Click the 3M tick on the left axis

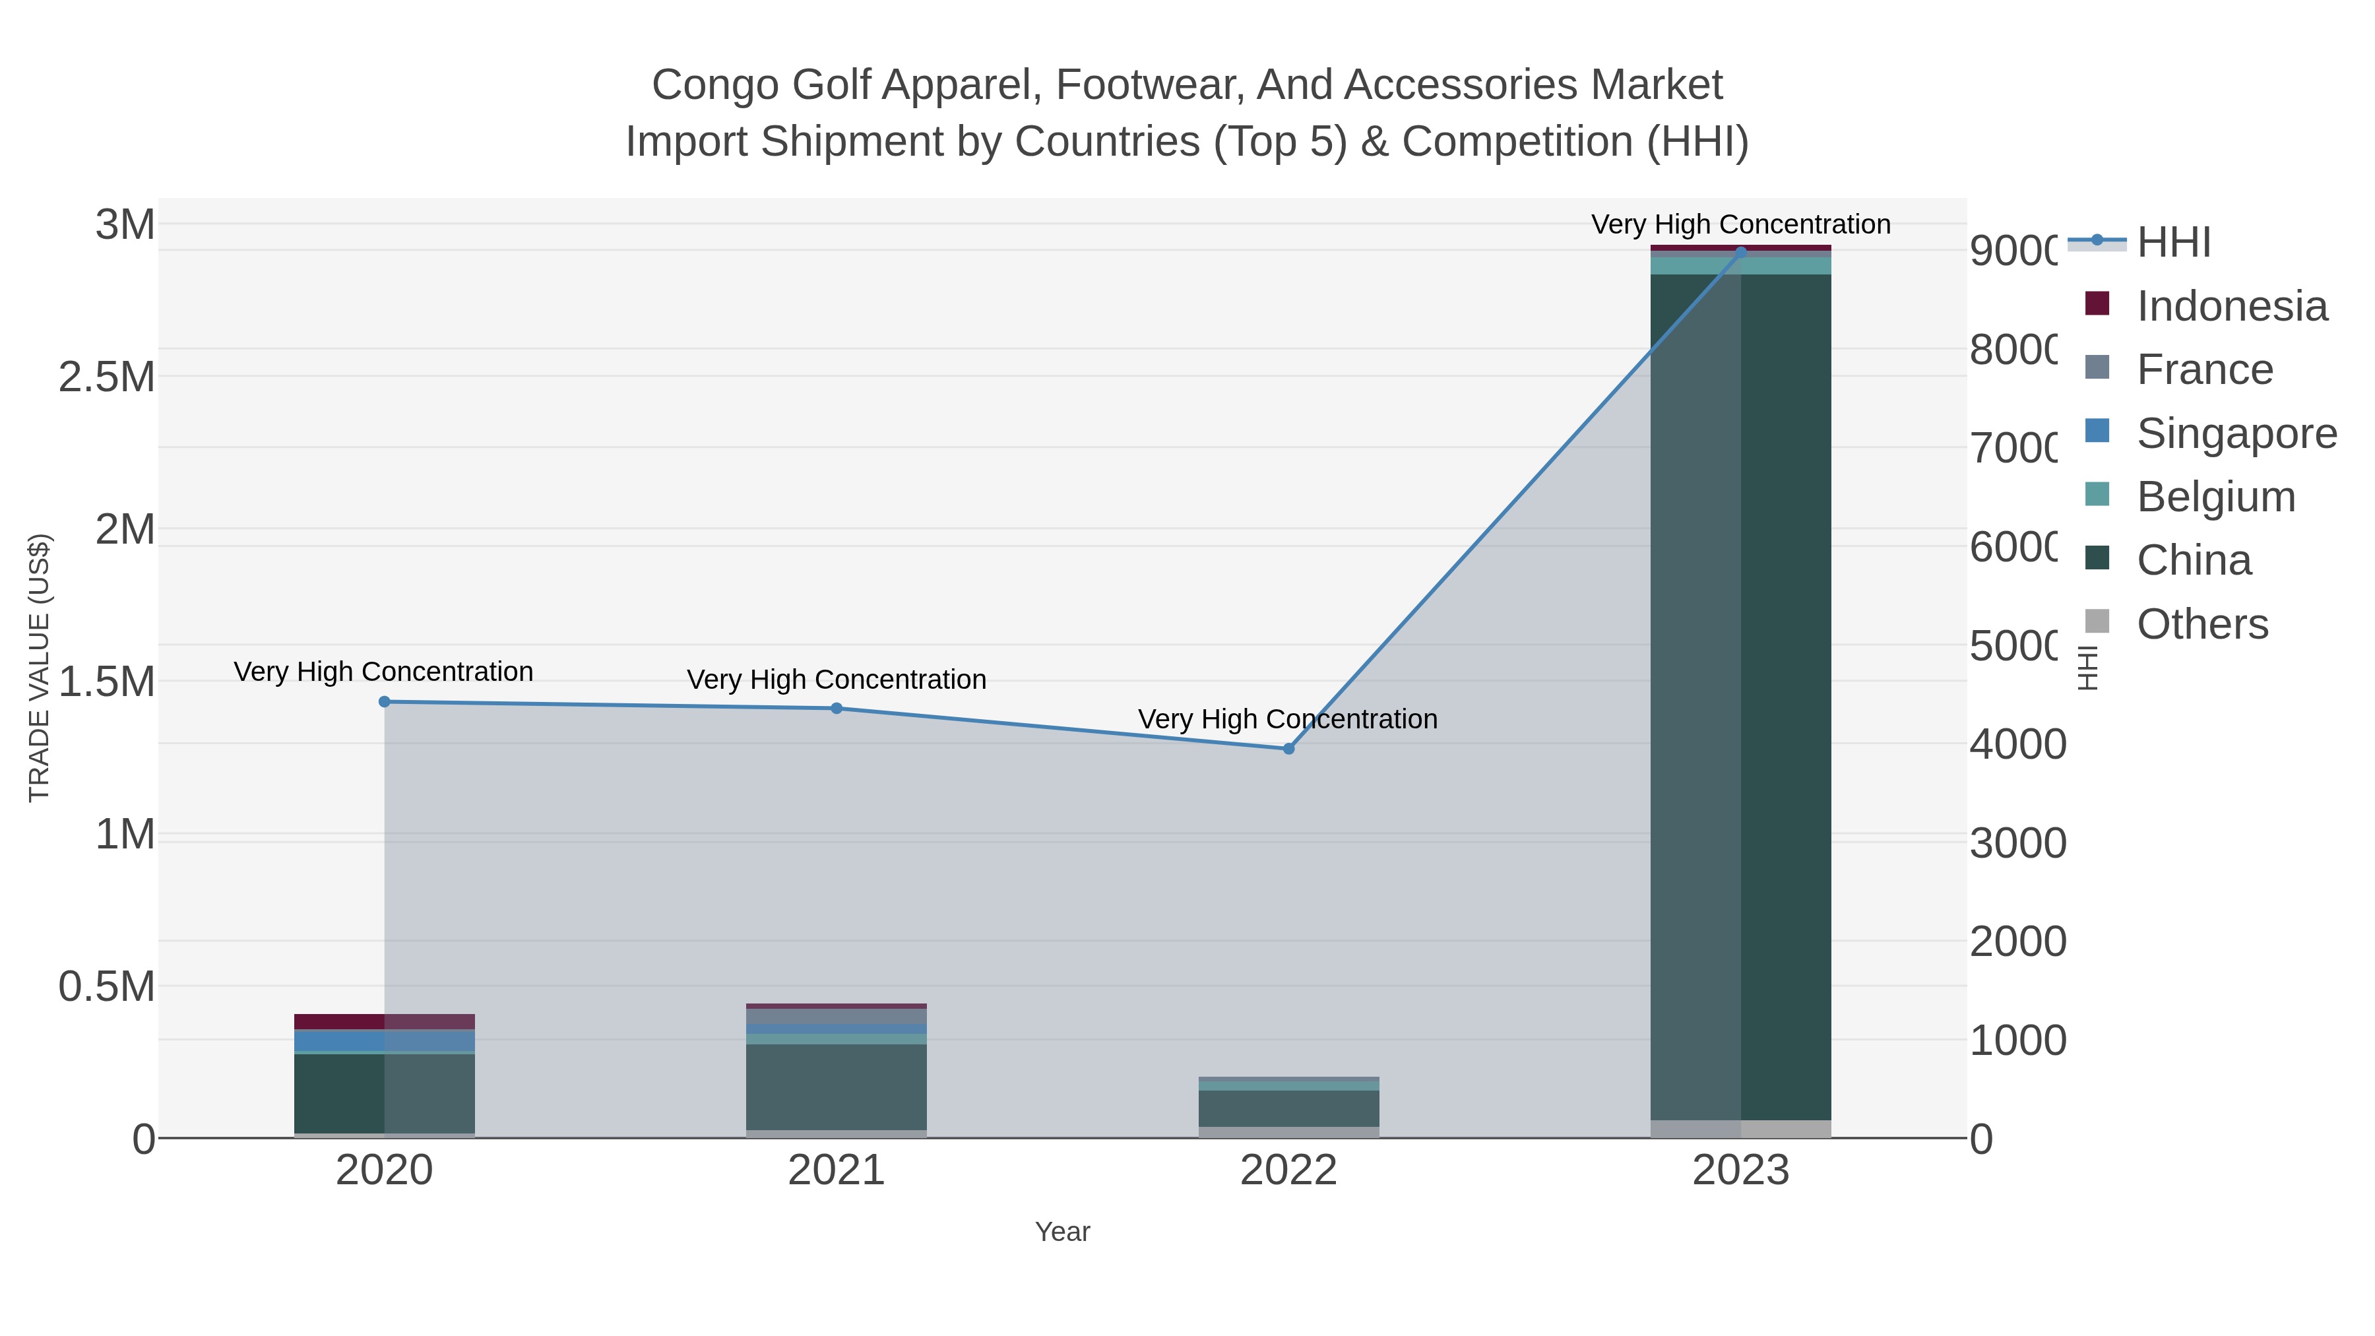pos(125,224)
